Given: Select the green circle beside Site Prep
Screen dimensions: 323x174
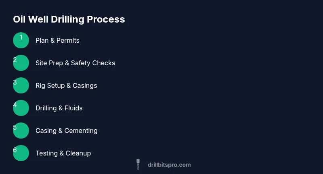Looking at the screenshot, I should coord(21,63).
